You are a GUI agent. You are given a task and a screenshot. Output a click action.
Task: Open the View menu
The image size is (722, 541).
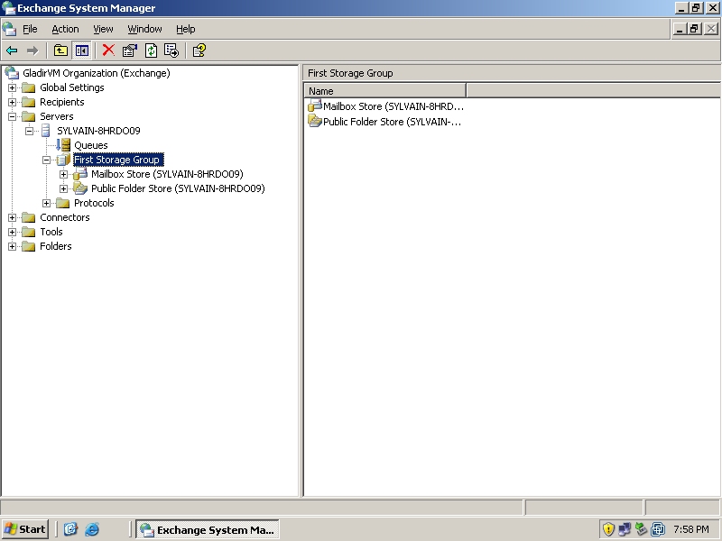click(103, 29)
